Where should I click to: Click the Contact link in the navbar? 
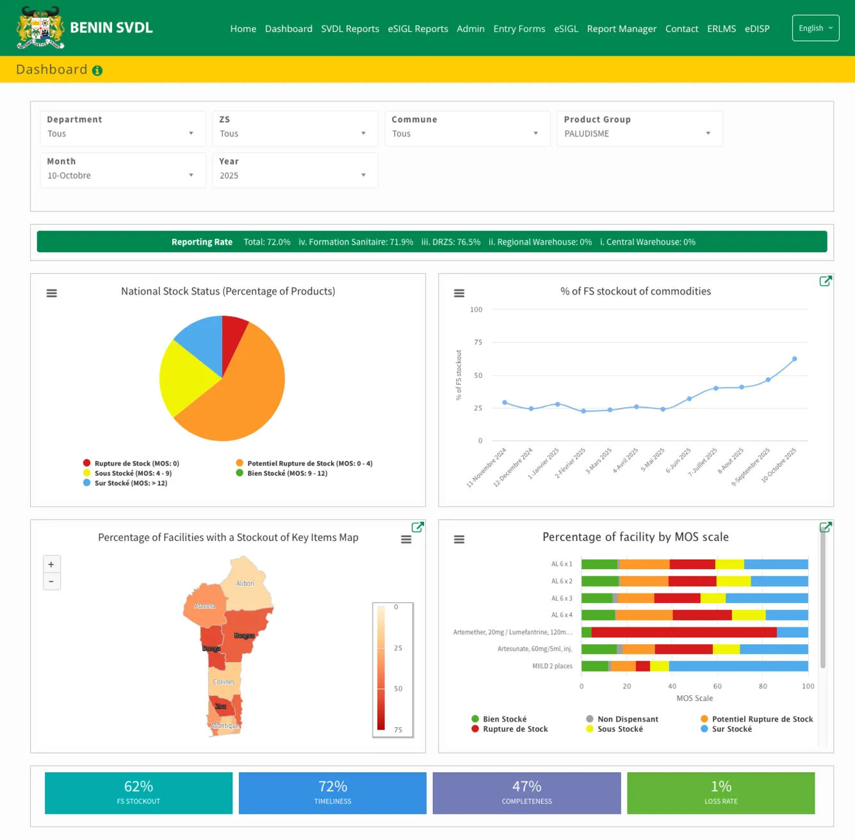point(681,28)
